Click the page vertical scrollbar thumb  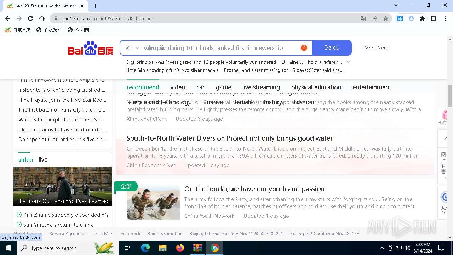click(x=450, y=96)
